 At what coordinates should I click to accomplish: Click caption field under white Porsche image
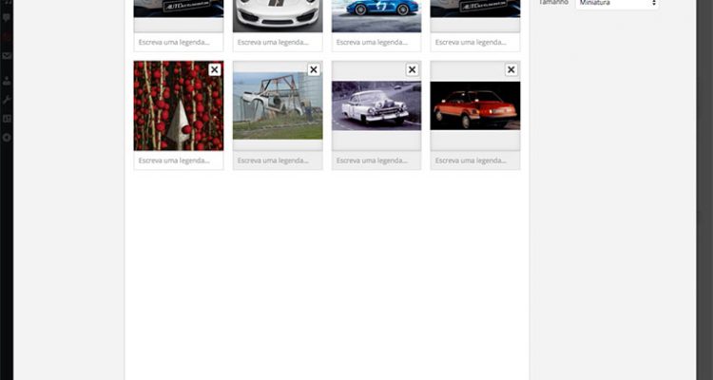point(278,43)
